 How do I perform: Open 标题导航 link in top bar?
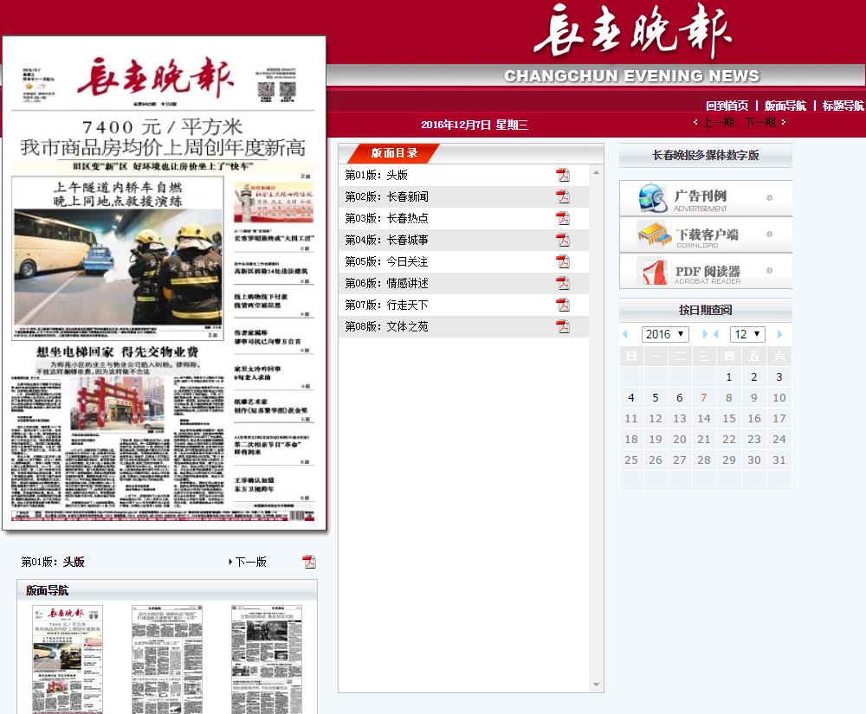coord(843,106)
